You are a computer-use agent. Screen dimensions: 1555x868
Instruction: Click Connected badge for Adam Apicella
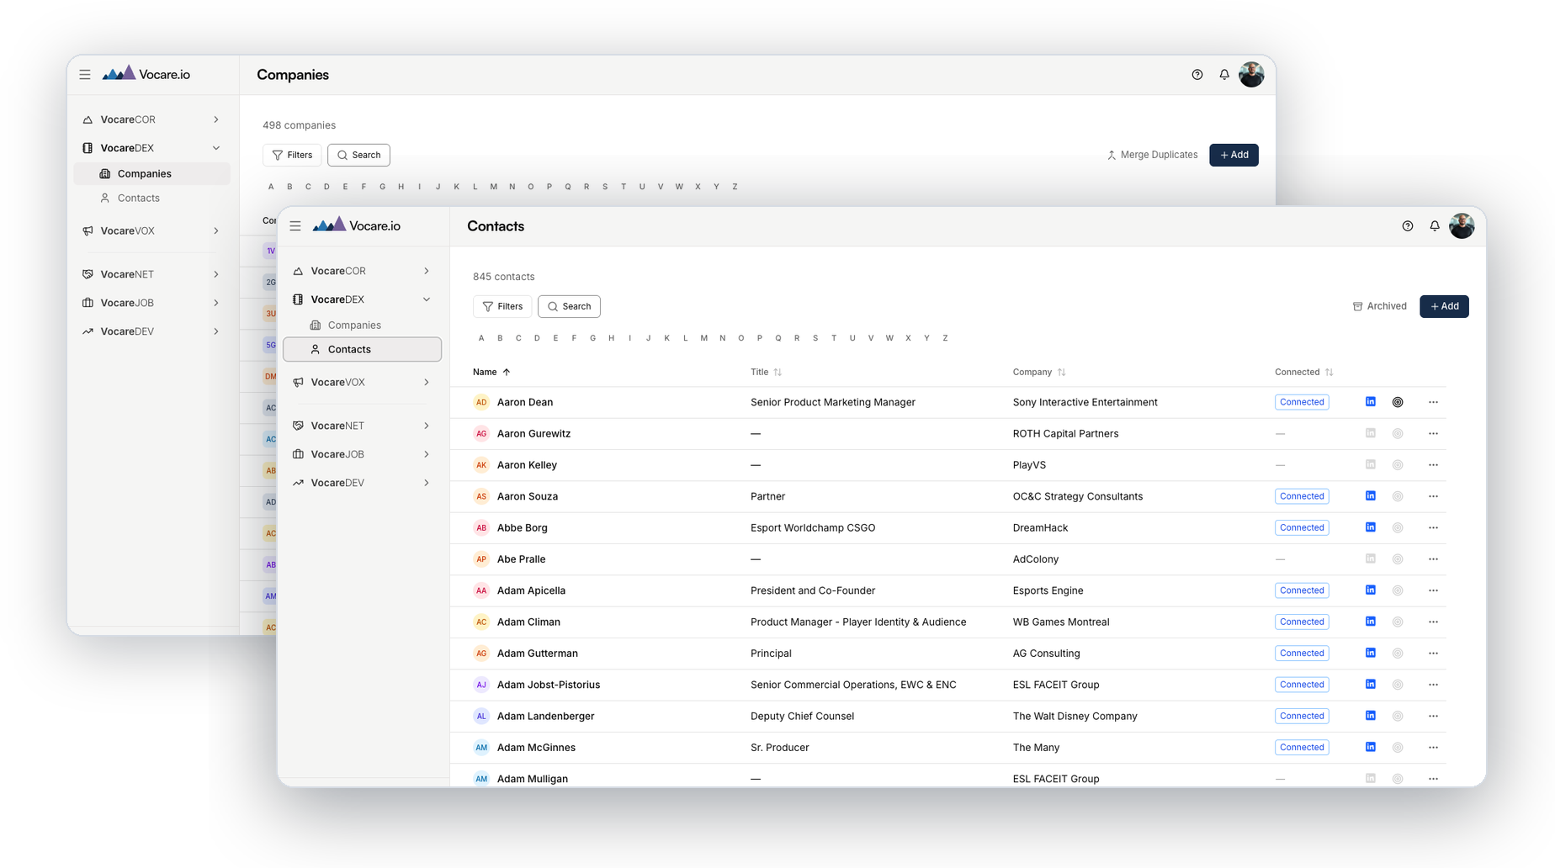point(1302,590)
